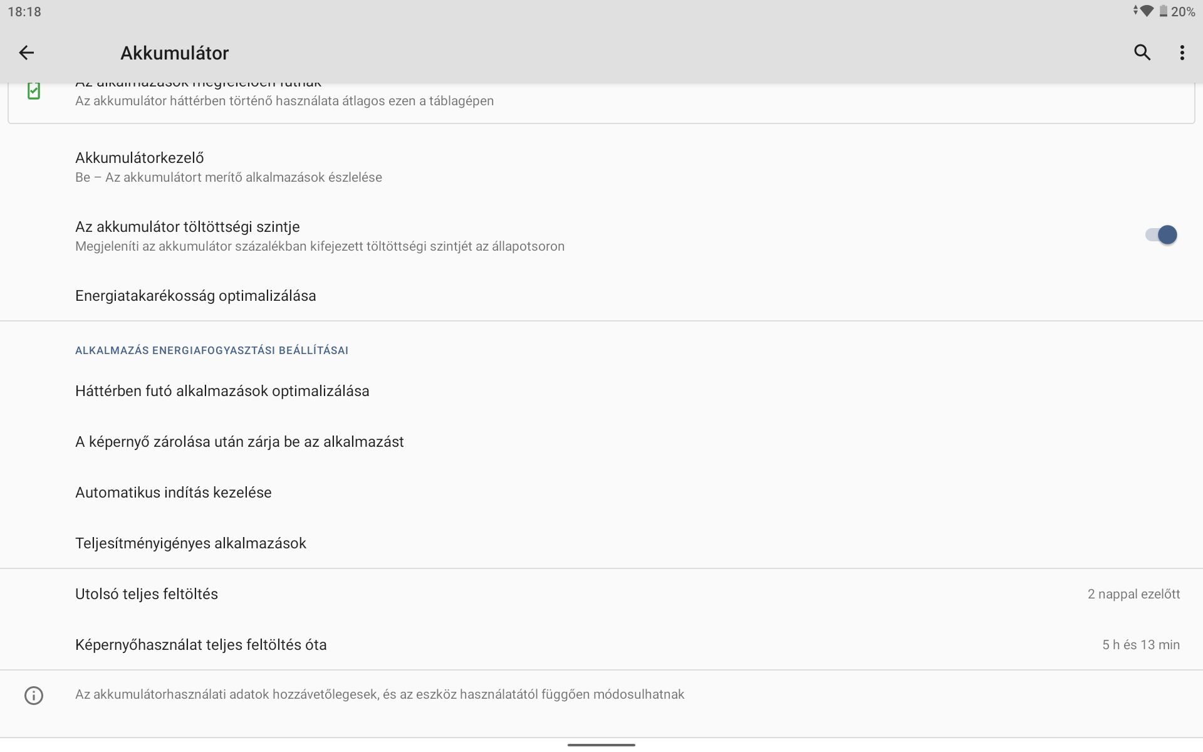Open Energiatakarékosság optimalizálása
This screenshot has height=752, width=1203.
pos(601,296)
